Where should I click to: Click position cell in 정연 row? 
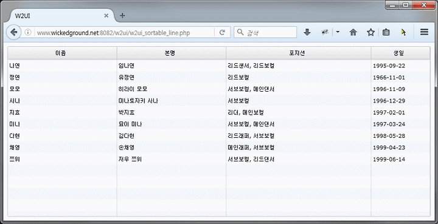point(299,78)
